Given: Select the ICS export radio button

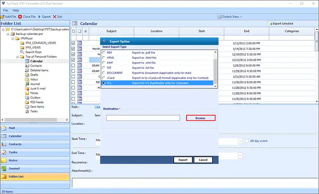Looking at the screenshot, I should 104,83.
